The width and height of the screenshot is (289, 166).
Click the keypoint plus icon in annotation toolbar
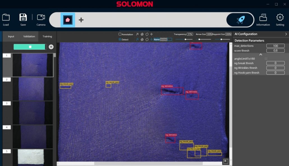tap(152, 34)
